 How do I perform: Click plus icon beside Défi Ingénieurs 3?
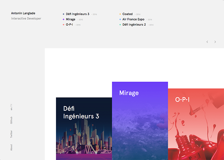tap(63, 14)
